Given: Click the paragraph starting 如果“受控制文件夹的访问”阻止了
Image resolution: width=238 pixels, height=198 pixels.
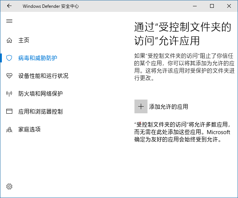Looking at the screenshot, I should tap(184, 67).
